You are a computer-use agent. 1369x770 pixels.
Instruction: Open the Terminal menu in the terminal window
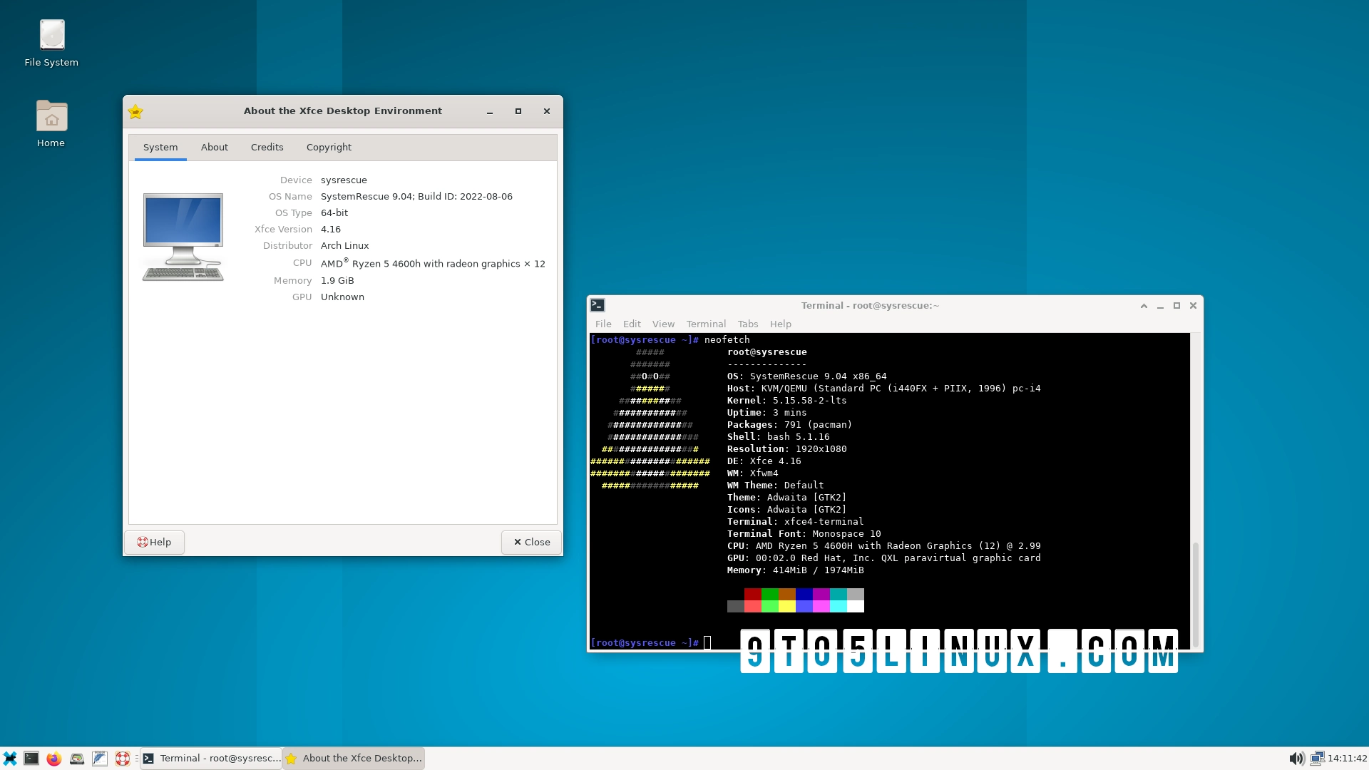point(705,324)
